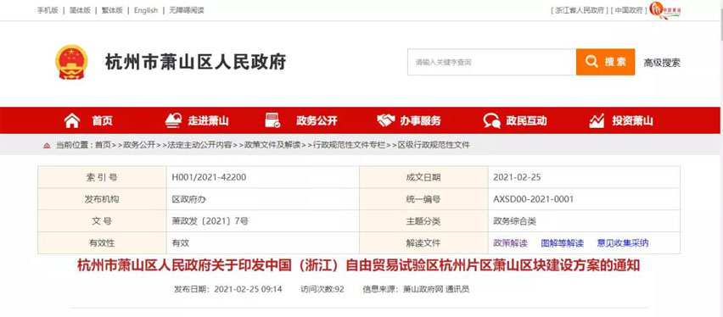The width and height of the screenshot is (723, 317).
Task: Click the site title 杭州市萧山区人民政府
Action: pos(195,62)
